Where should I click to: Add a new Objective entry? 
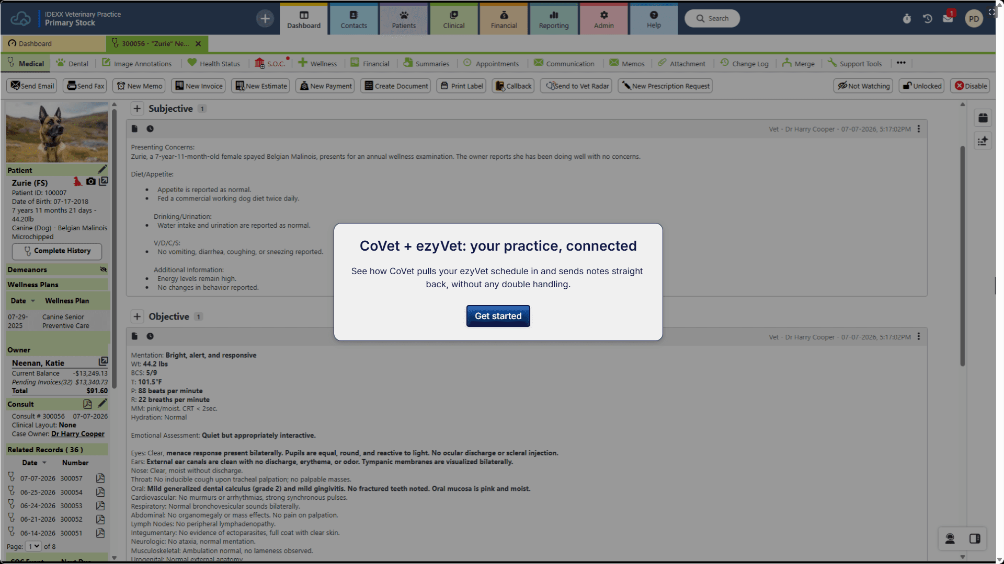[x=137, y=316]
